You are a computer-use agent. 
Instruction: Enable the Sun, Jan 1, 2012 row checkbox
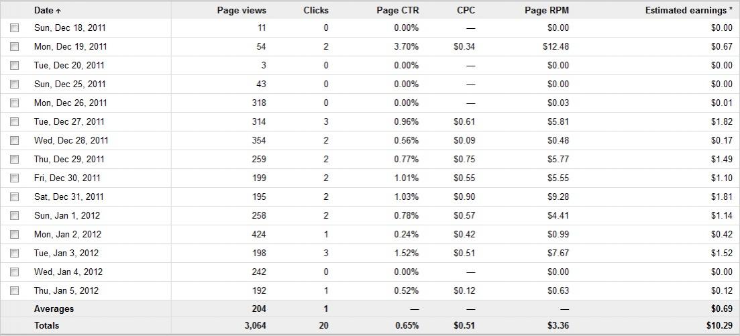pos(15,216)
